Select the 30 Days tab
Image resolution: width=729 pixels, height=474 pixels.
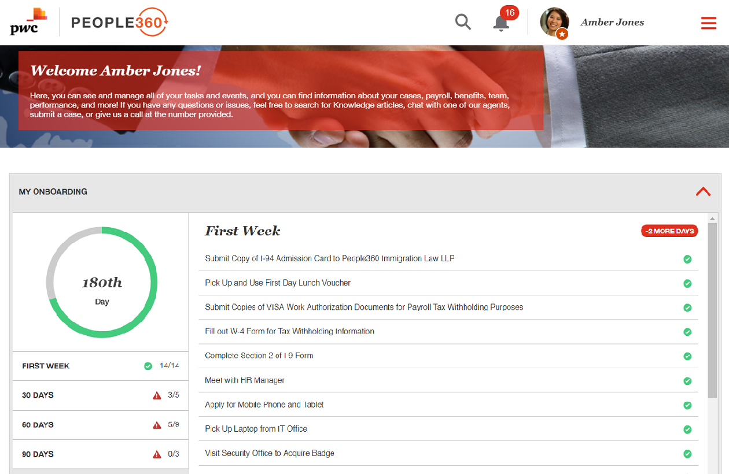pyautogui.click(x=38, y=395)
